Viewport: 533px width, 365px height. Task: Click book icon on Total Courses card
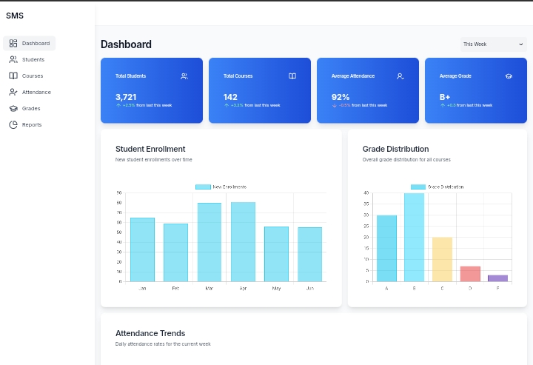(x=292, y=76)
